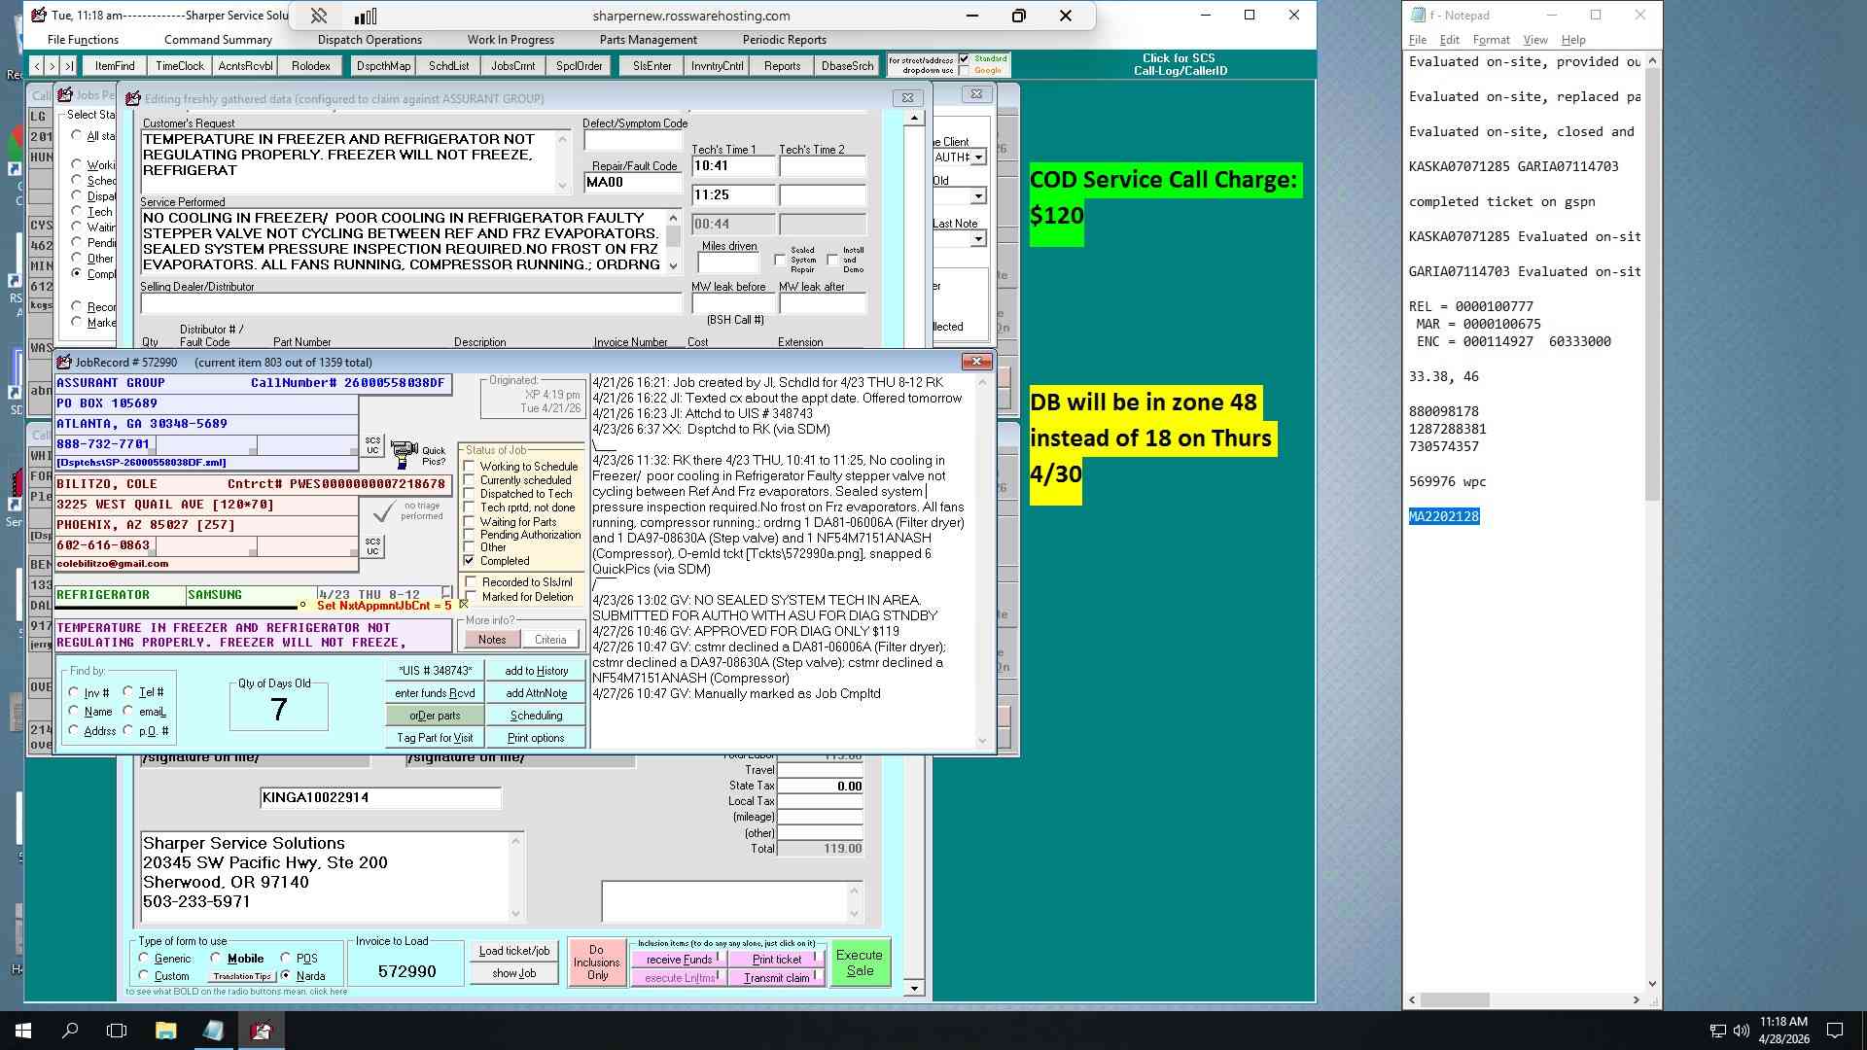Open File Explorer from the taskbar
This screenshot has height=1050, width=1867.
tap(165, 1031)
